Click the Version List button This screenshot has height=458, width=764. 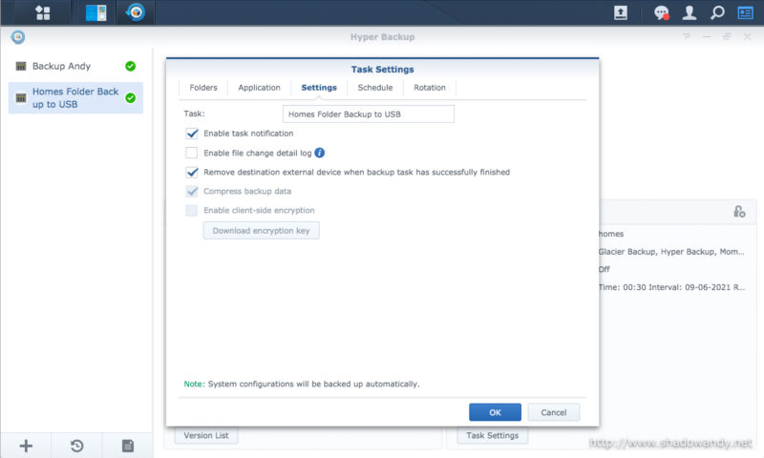(x=206, y=436)
